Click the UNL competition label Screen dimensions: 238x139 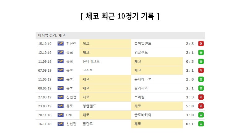pos(69,115)
